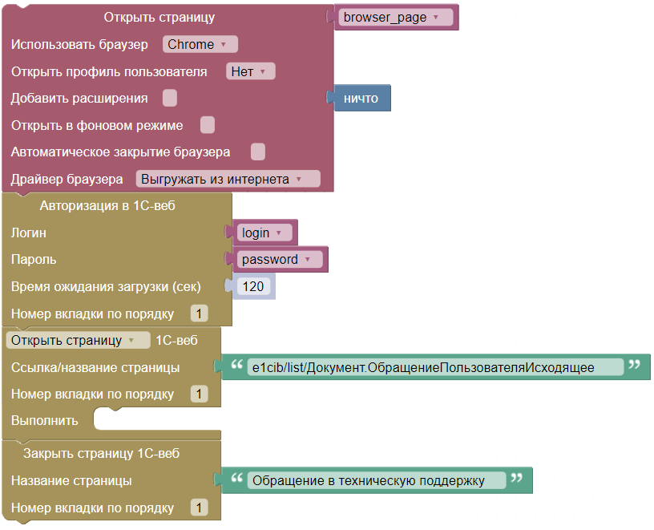Click tab number field in 'Авторизация в 1С-веб' block

click(199, 314)
